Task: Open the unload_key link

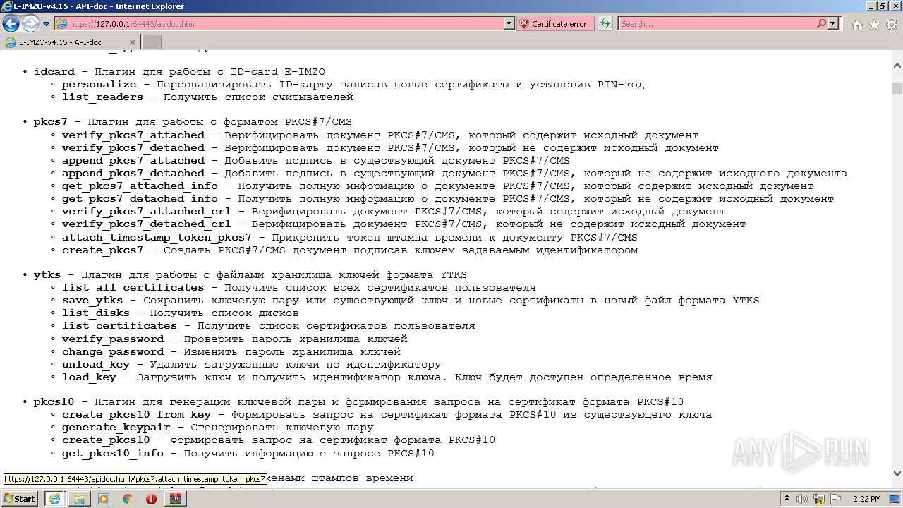Action: point(96,364)
